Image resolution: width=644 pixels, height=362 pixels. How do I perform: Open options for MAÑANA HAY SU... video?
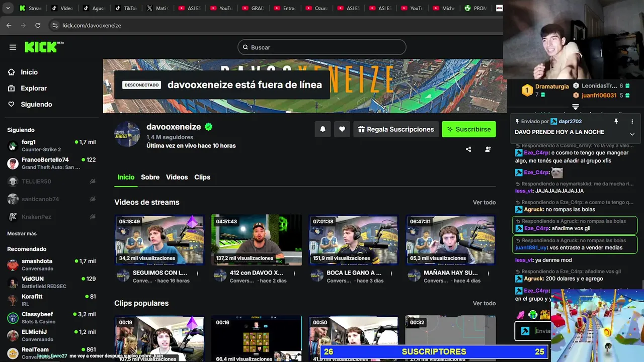point(489,274)
